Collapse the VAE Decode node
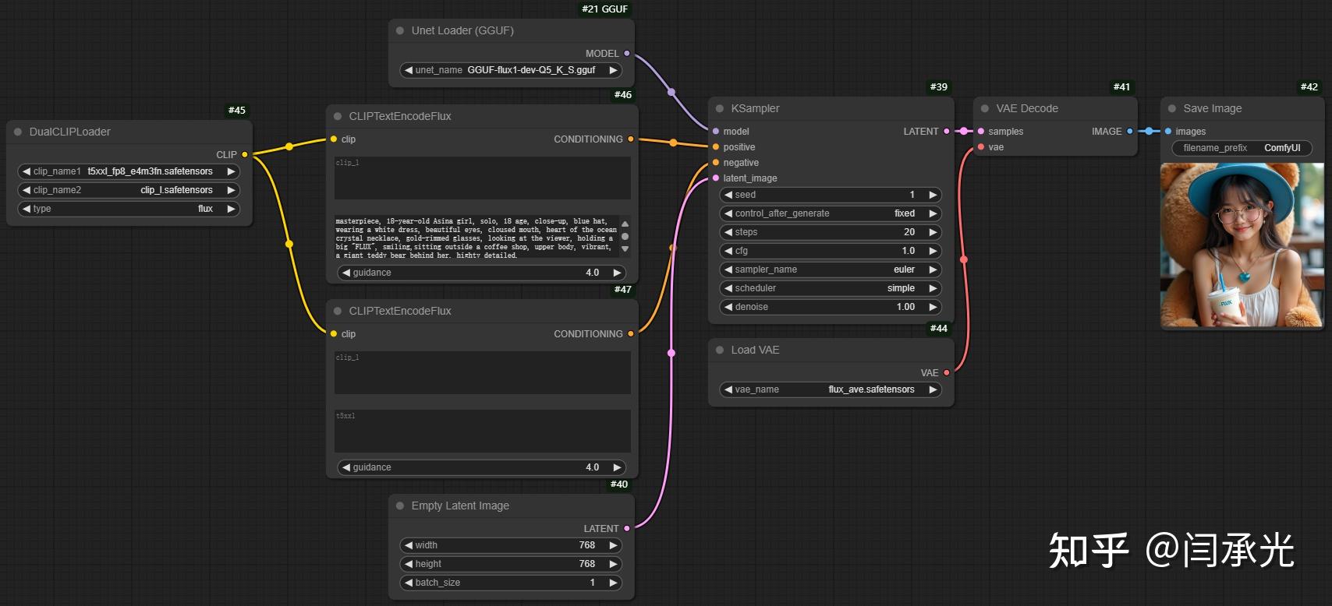 coord(985,109)
